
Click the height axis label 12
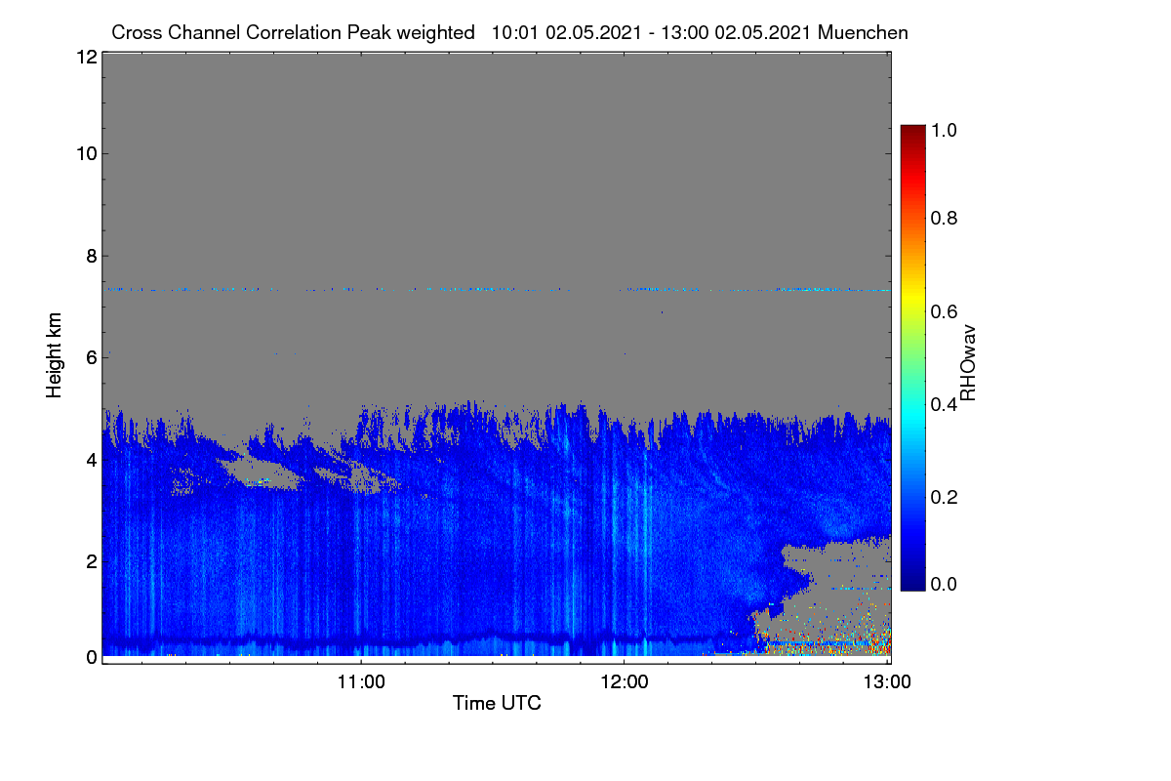point(85,57)
